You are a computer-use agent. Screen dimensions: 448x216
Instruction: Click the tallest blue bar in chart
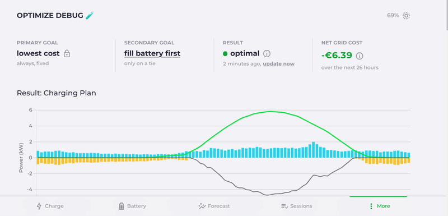point(314,150)
